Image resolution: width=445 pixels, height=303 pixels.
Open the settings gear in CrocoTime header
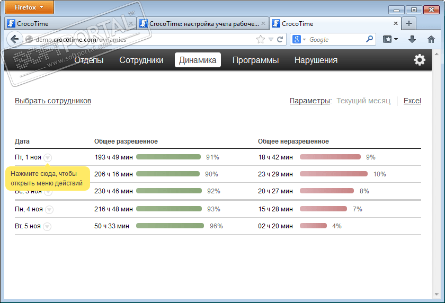(x=419, y=60)
